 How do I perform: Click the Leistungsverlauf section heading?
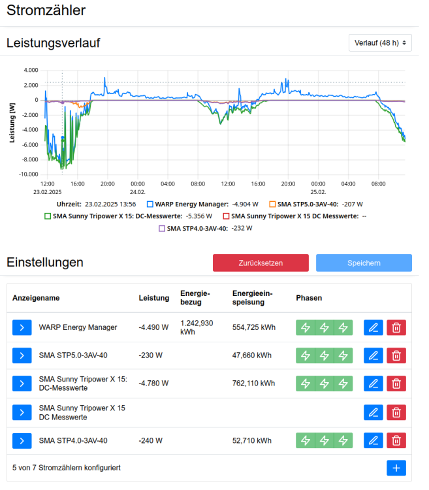[53, 43]
